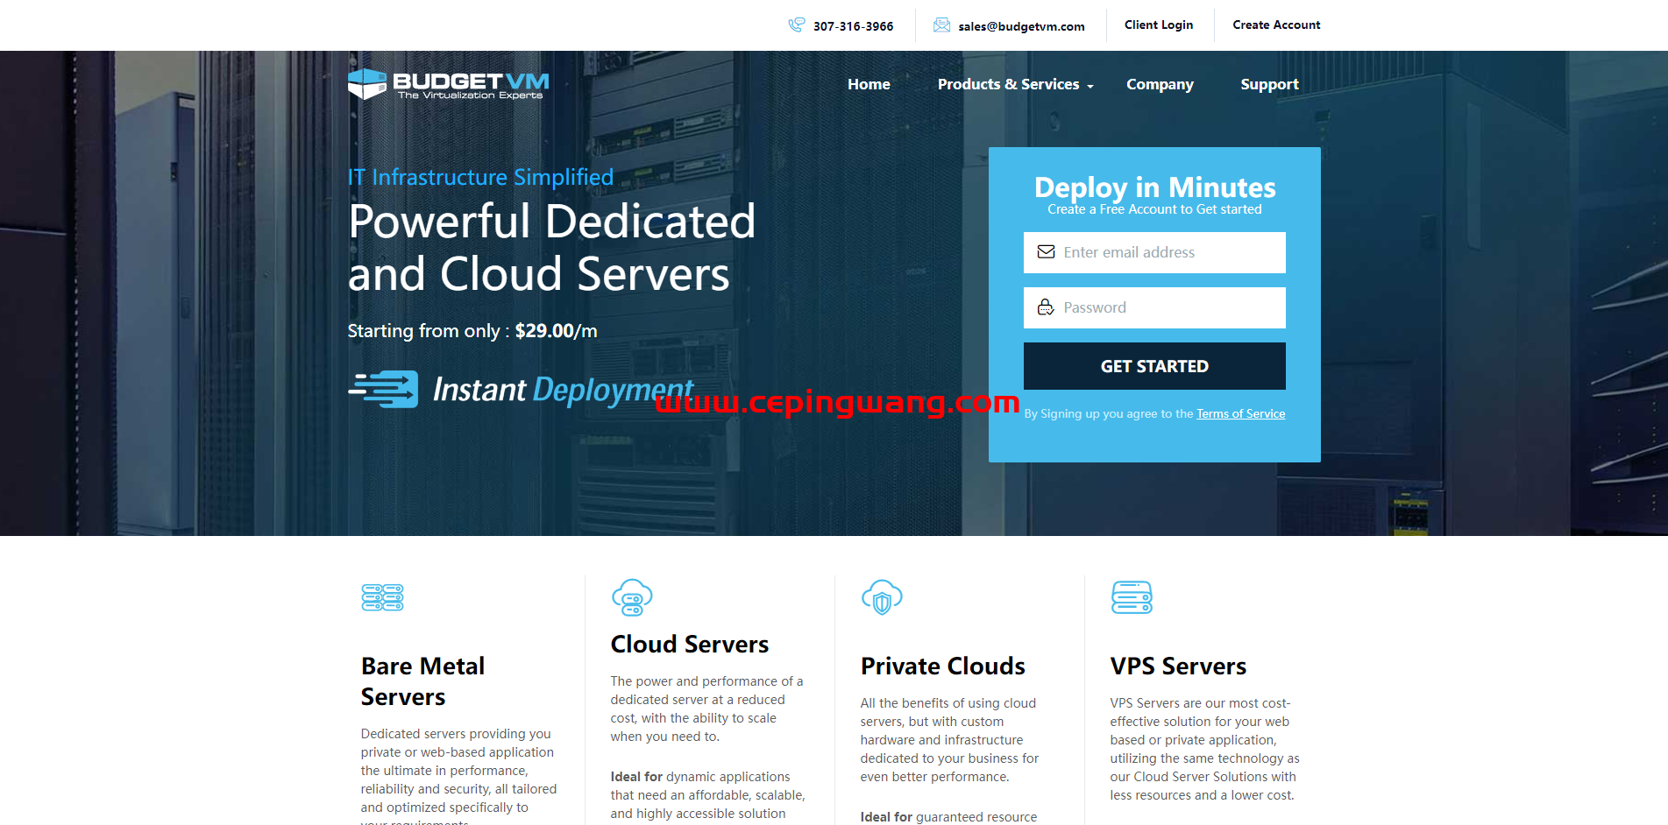Click the phone icon beside 307-316-3966
The width and height of the screenshot is (1668, 825).
(796, 25)
